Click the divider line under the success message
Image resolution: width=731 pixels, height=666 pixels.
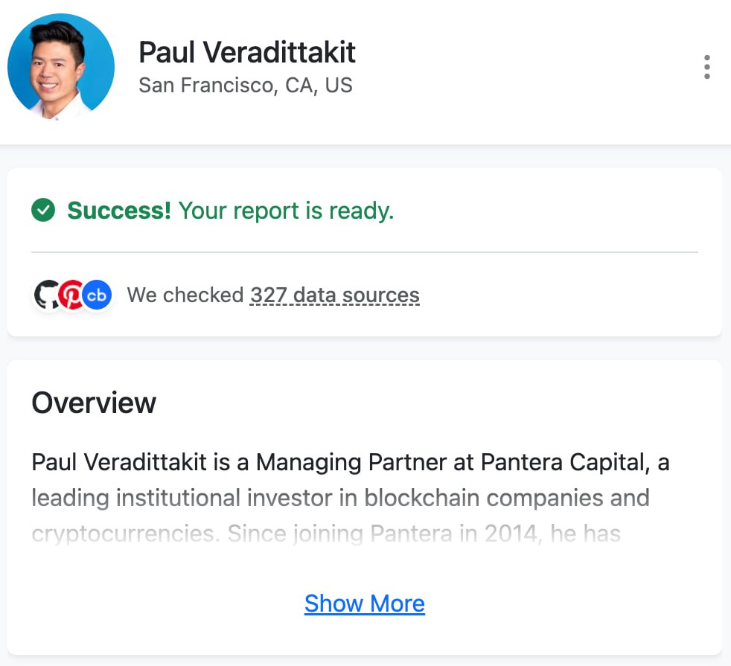pos(364,253)
